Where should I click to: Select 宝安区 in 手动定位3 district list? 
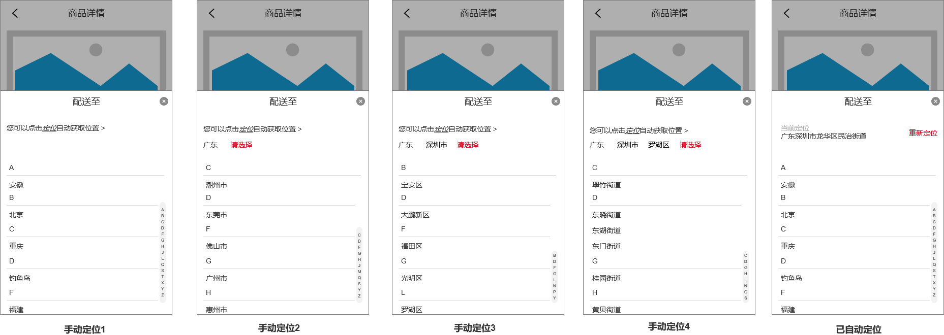412,185
